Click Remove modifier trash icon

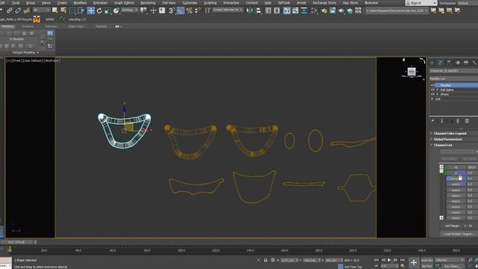tap(458, 121)
